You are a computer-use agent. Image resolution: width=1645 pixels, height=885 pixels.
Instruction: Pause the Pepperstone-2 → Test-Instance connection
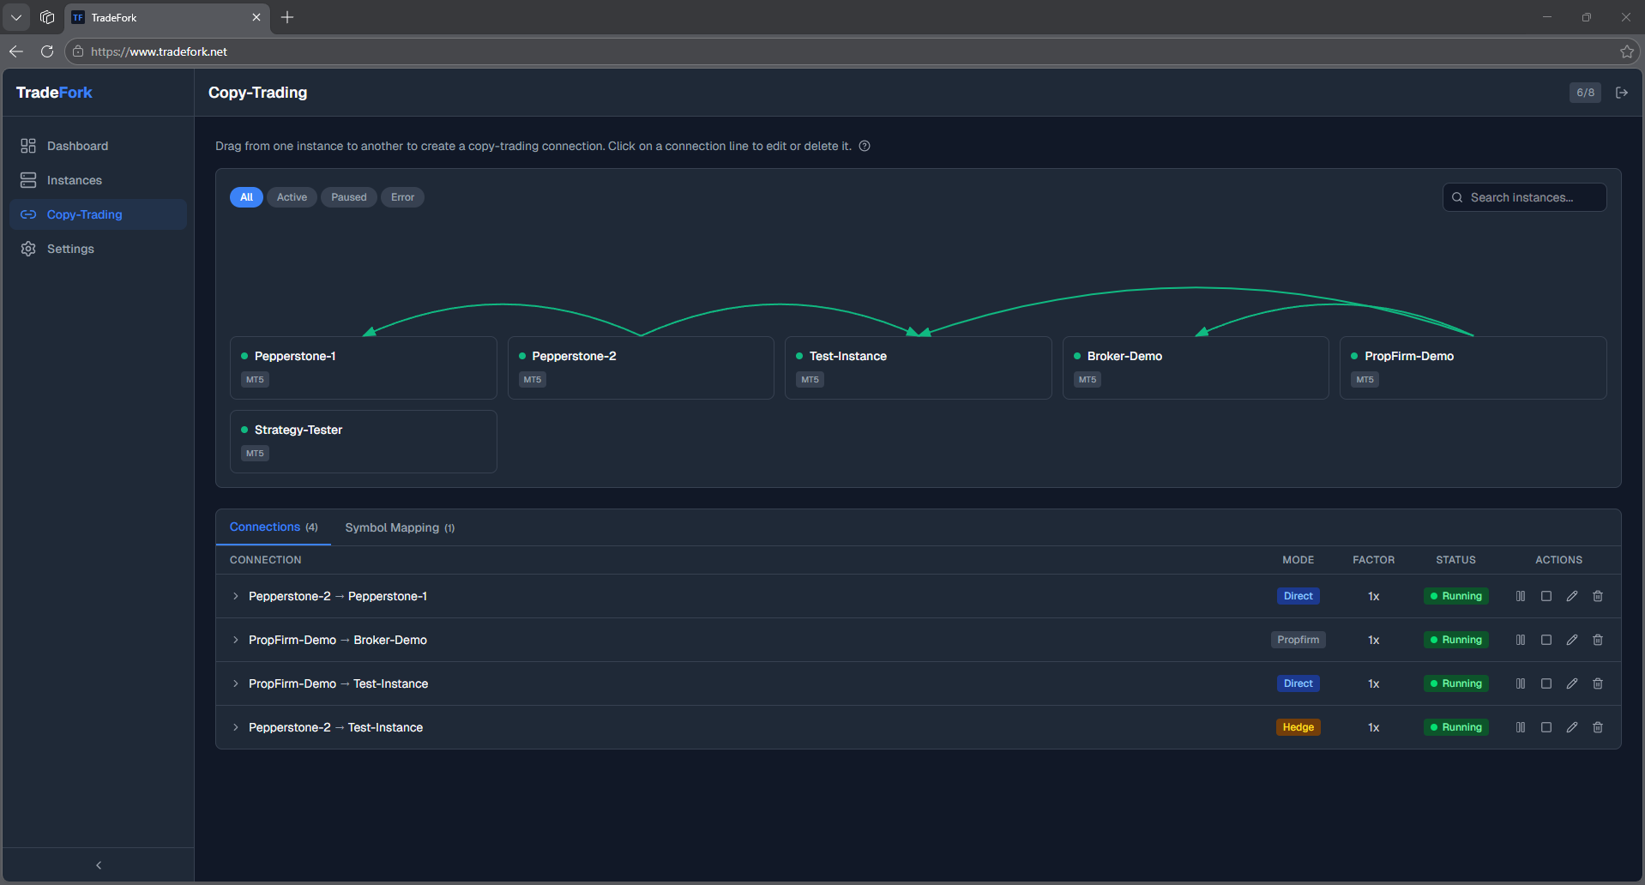[x=1521, y=727]
